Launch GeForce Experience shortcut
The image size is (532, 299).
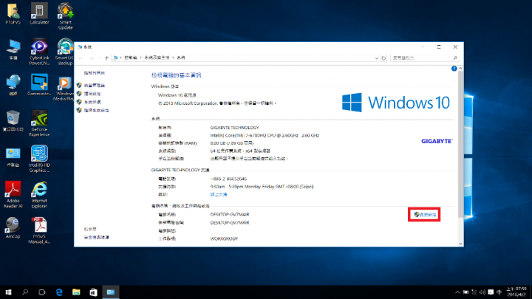(39, 123)
